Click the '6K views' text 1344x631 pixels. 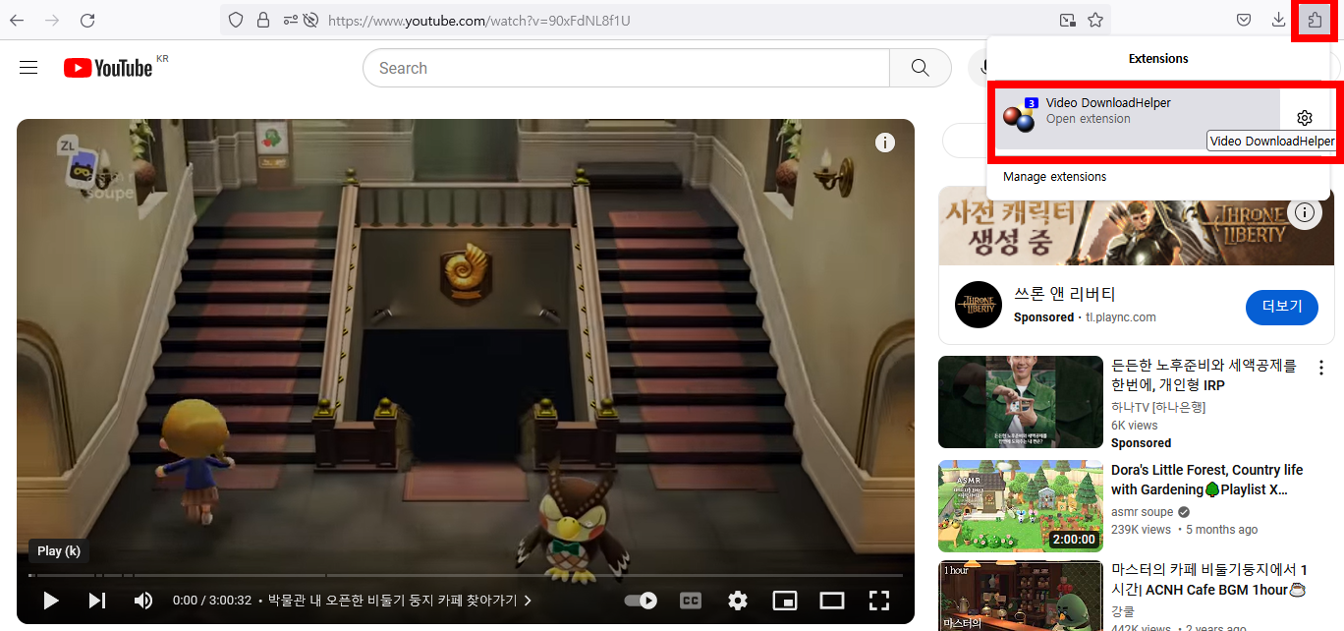coord(1135,426)
